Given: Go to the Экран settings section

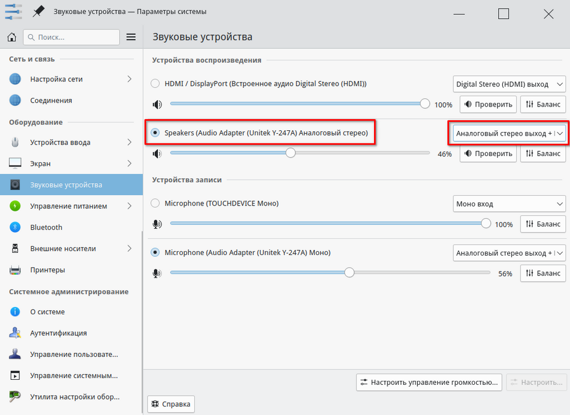Looking at the screenshot, I should (40, 163).
